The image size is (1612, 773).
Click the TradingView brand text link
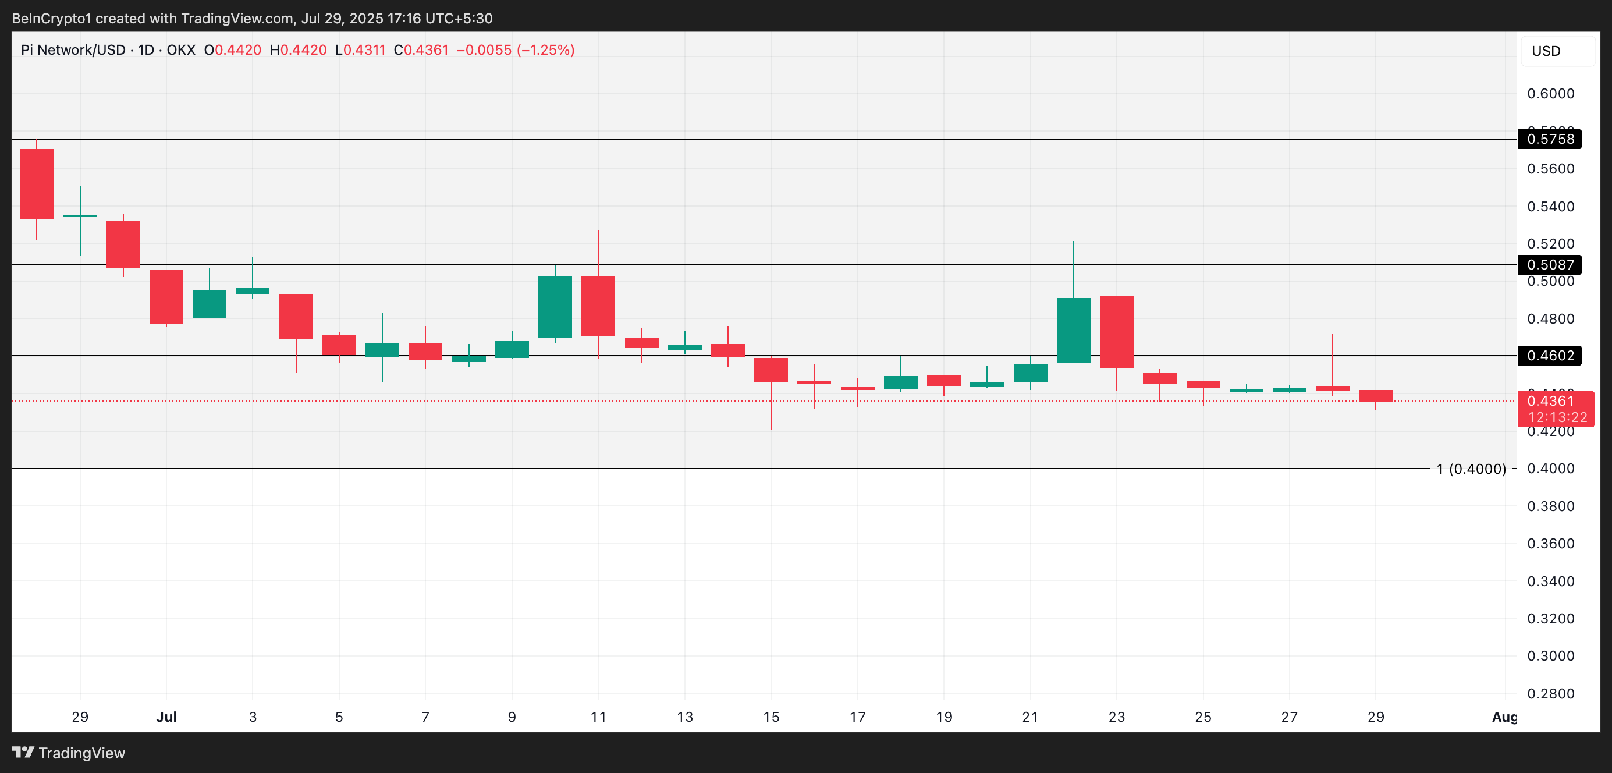(x=81, y=753)
